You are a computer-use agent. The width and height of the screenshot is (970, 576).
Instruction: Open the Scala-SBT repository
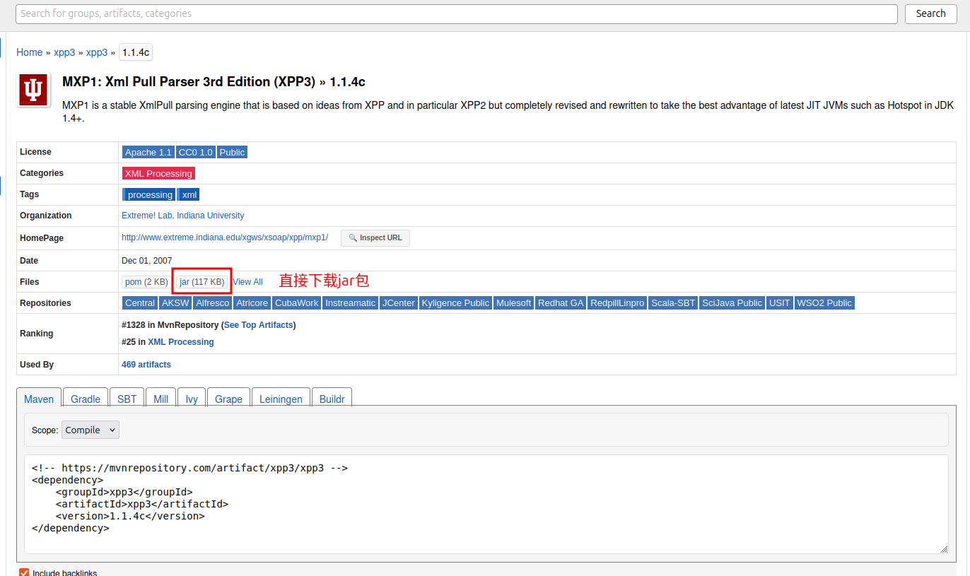point(674,303)
